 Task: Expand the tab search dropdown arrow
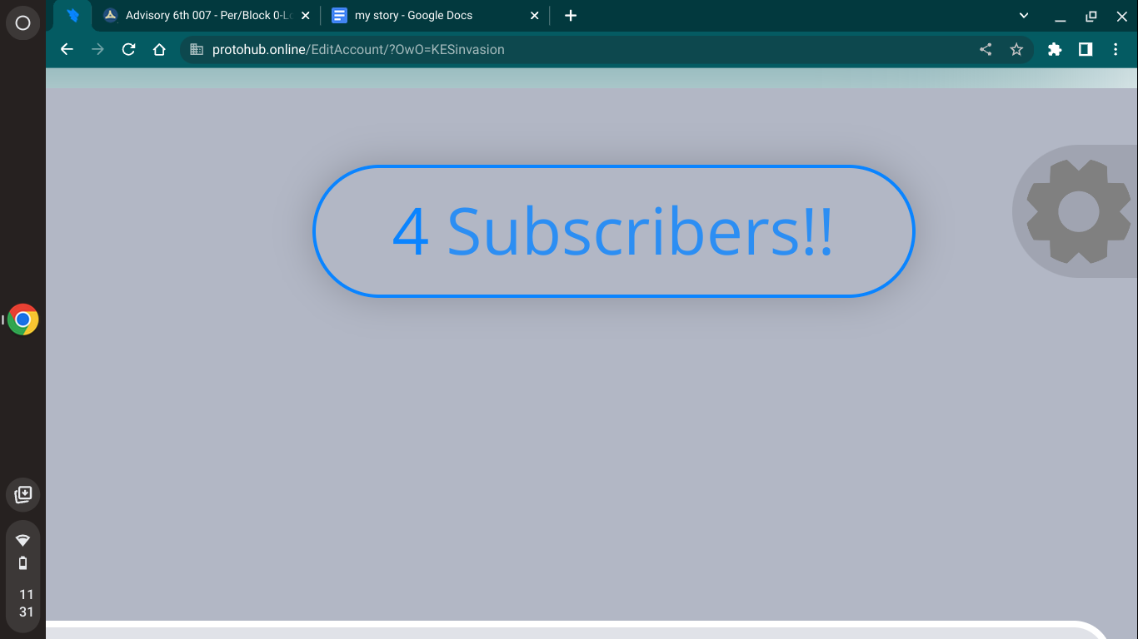click(x=1024, y=16)
